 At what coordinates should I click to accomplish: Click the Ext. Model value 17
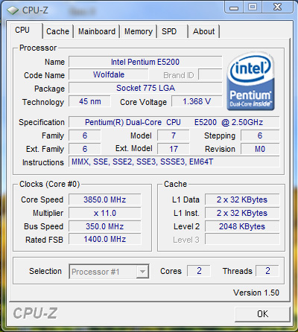point(174,149)
